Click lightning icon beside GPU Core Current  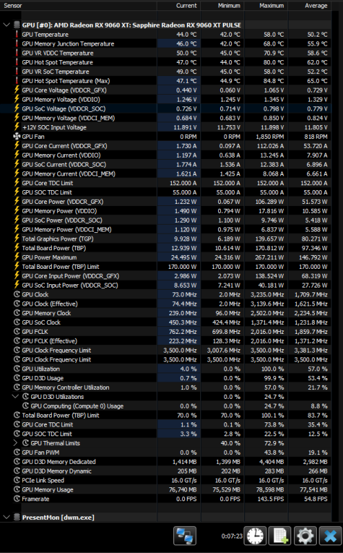[x=17, y=146]
